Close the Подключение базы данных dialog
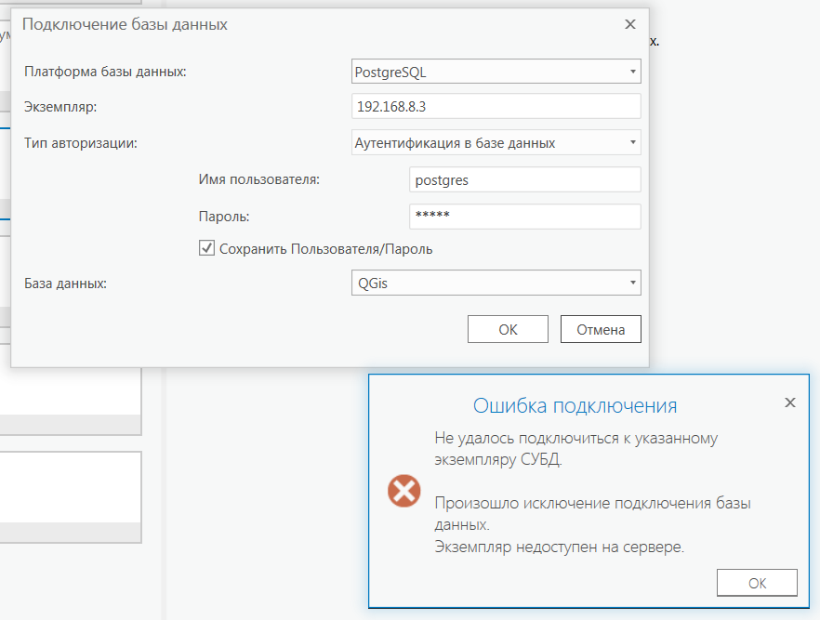 tap(630, 24)
